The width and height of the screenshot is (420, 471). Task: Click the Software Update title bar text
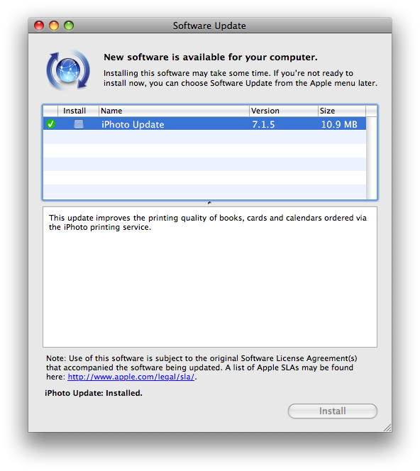[209, 26]
